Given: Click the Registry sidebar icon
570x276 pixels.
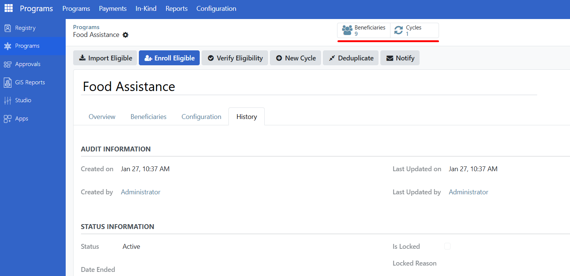Looking at the screenshot, I should tap(7, 28).
